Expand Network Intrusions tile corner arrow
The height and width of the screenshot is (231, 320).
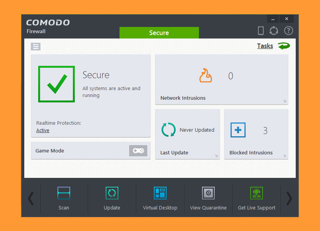coord(285,101)
